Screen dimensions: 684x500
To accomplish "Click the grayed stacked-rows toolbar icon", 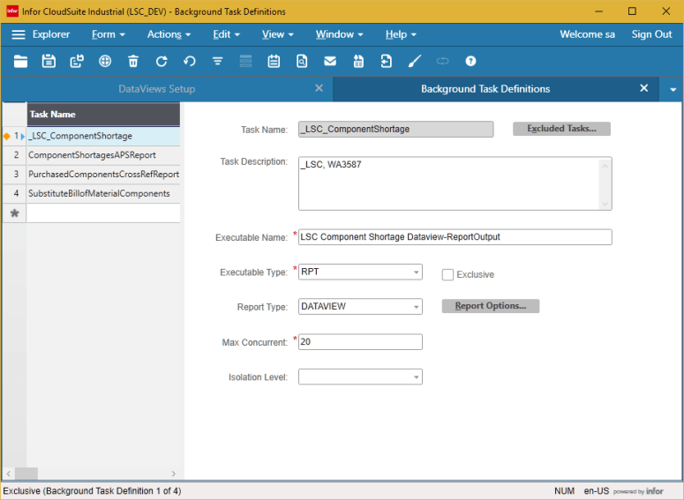I will tap(245, 62).
